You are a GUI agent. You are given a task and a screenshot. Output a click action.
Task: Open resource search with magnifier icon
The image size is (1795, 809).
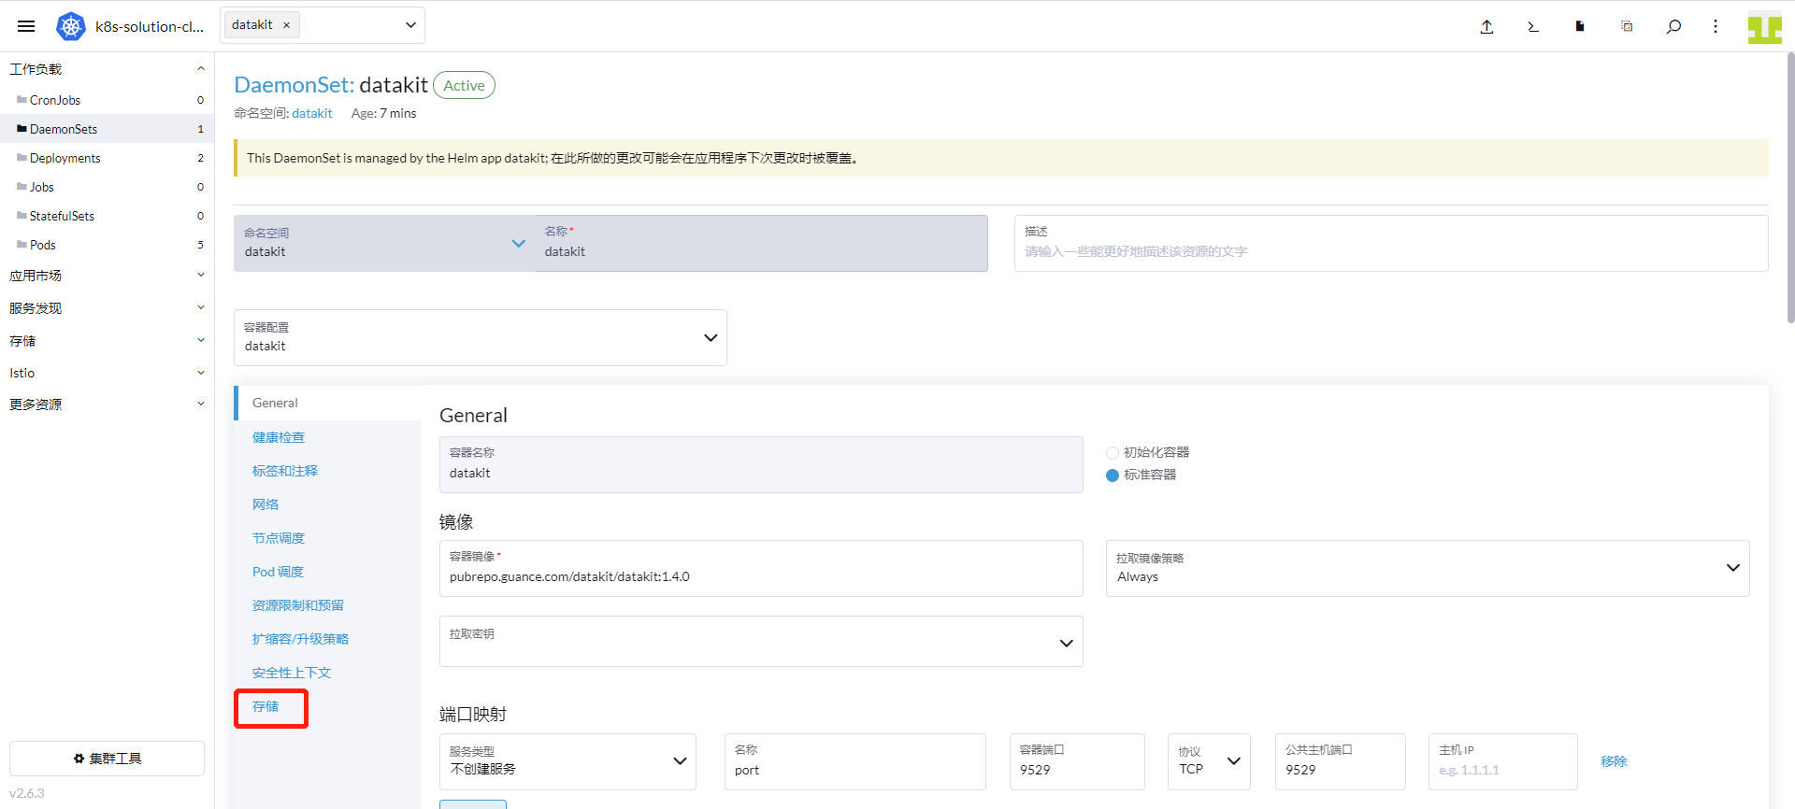1673,26
